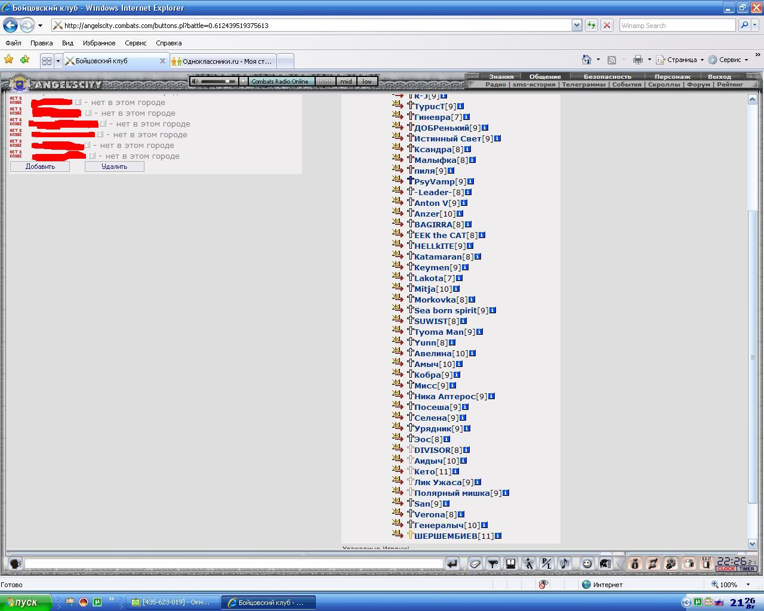Expand the Print dropdown arrow
The width and height of the screenshot is (764, 611).
tap(649, 60)
